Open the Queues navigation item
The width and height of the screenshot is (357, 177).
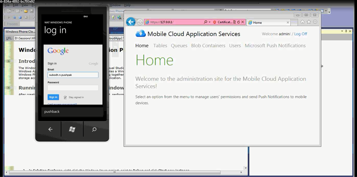[179, 45]
